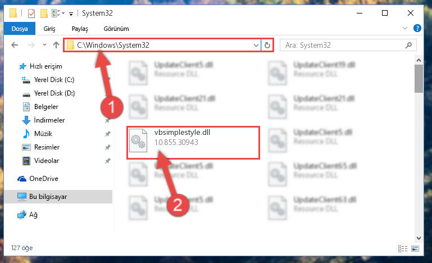Expand the ribbon with the chevron
The image size is (432, 263).
(x=404, y=28)
